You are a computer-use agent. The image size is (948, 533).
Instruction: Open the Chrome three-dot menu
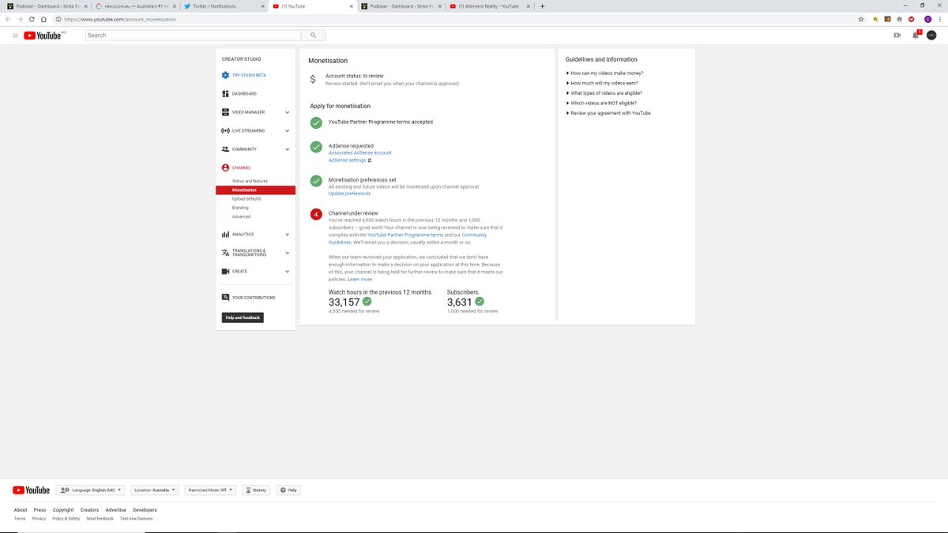tap(940, 19)
